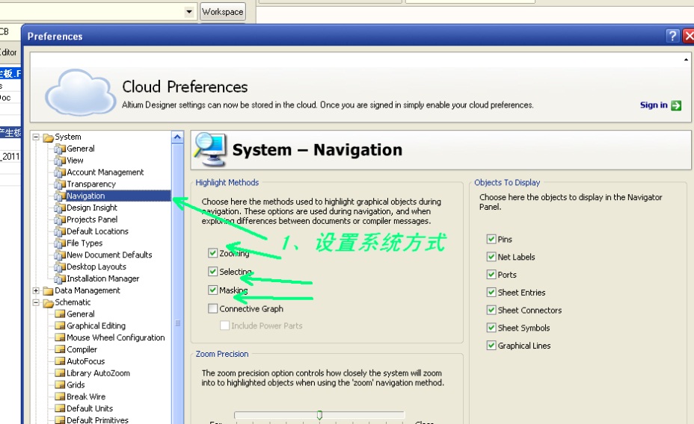Uncheck the Selecting highlight method
This screenshot has width=694, height=424.
click(213, 272)
